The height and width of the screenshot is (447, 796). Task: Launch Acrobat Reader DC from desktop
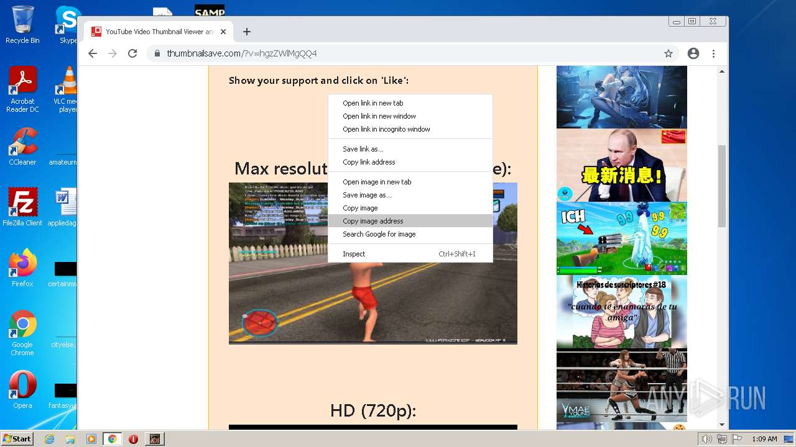(22, 89)
